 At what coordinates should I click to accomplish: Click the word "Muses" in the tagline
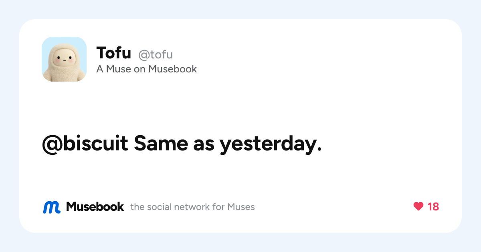click(x=241, y=207)
